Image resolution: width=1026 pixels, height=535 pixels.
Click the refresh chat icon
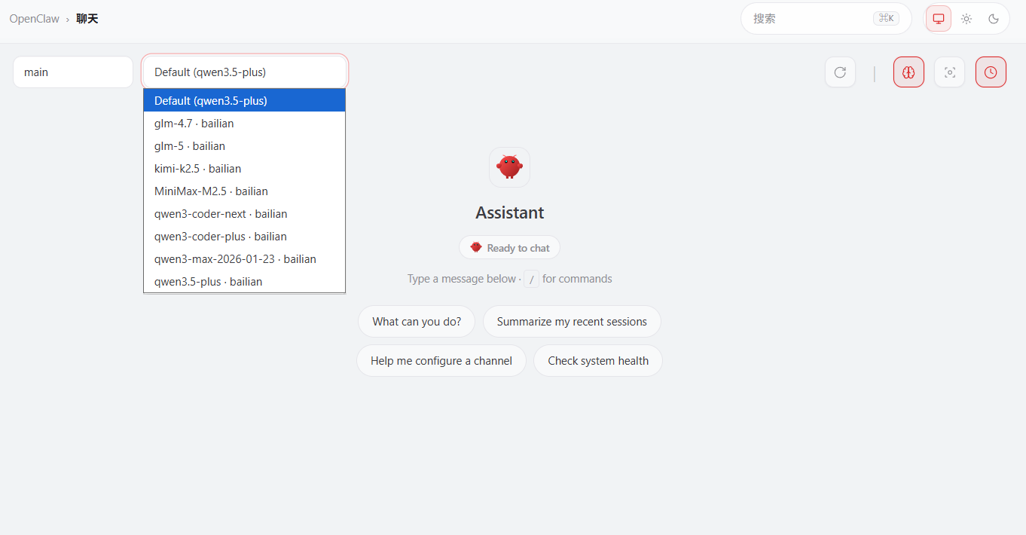point(840,72)
